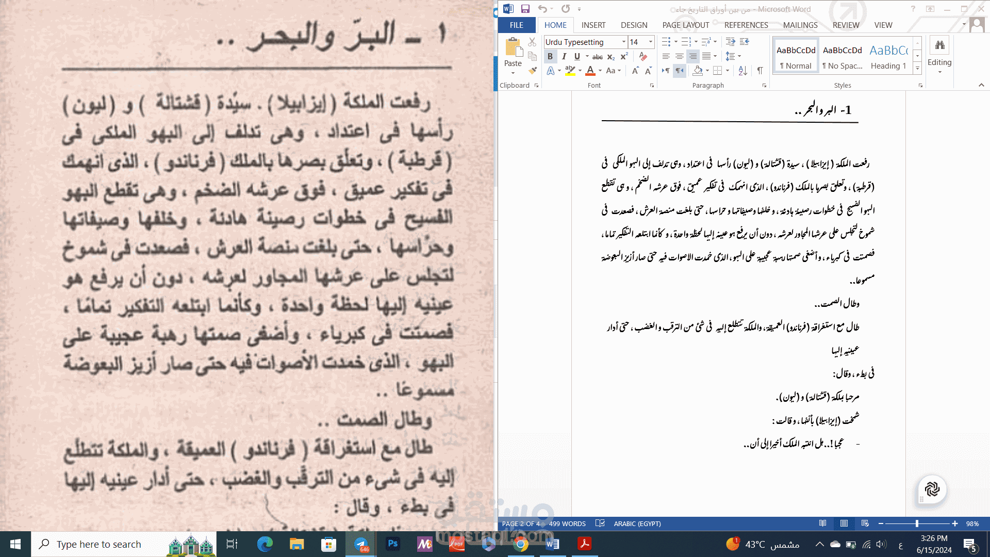Click the Windows taskbar search box
This screenshot has width=990, height=557.
99,544
